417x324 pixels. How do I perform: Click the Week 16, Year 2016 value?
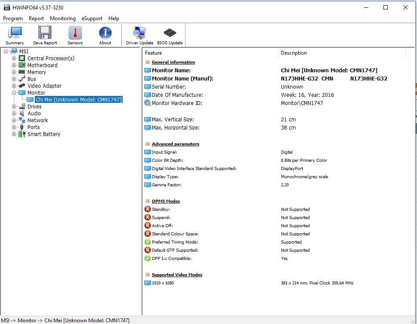click(x=307, y=95)
